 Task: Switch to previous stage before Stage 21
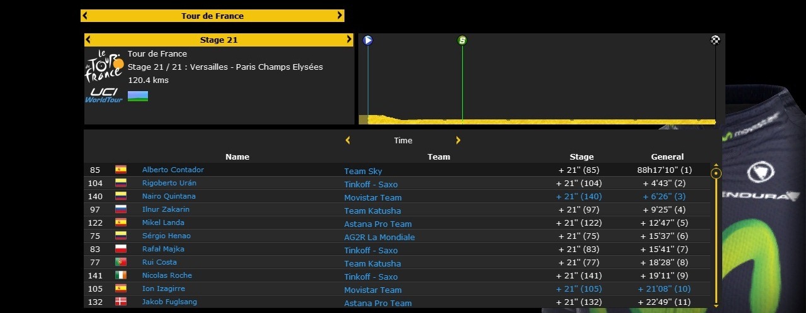tap(89, 40)
